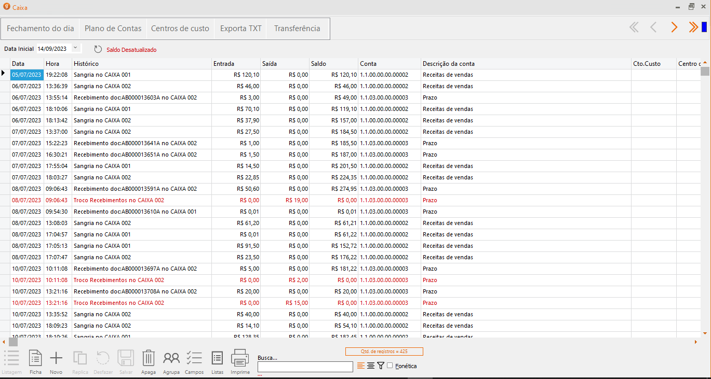This screenshot has width=711, height=379.
Task: Jump to the last record
Action: coord(693,27)
